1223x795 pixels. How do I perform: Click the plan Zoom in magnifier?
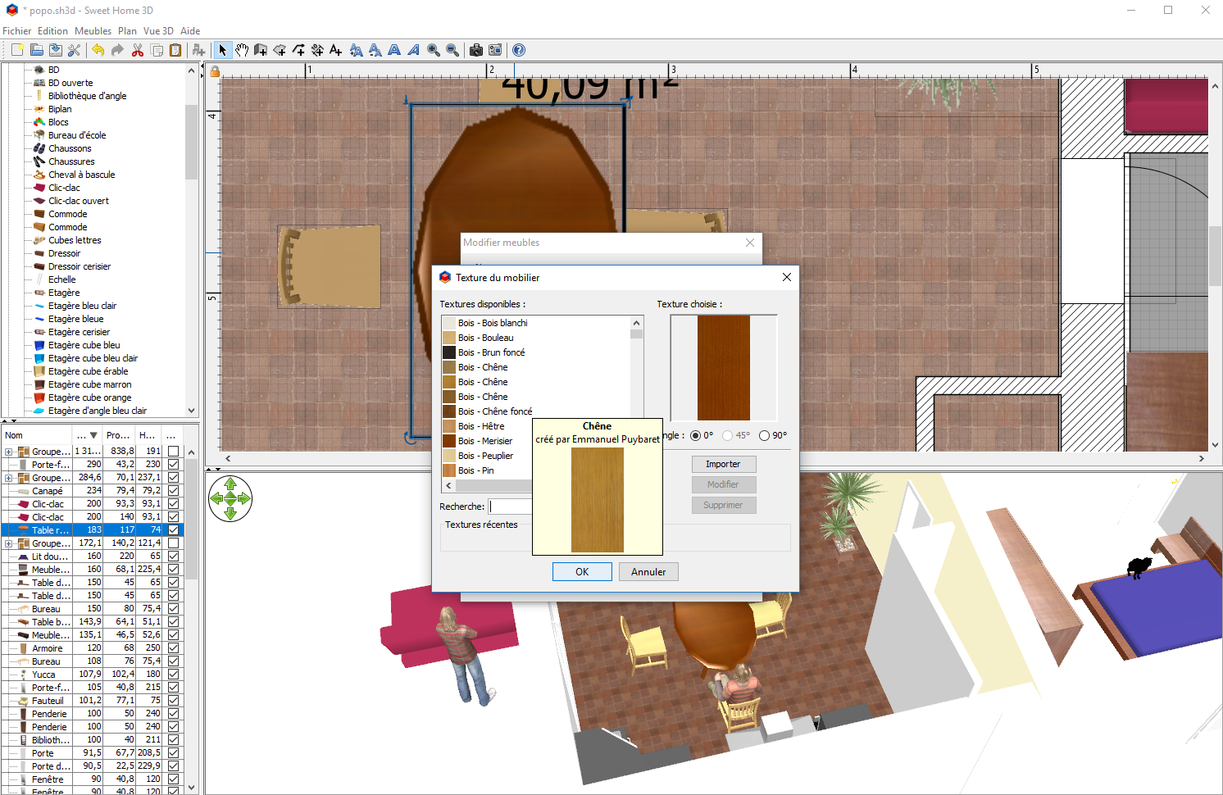pos(434,50)
